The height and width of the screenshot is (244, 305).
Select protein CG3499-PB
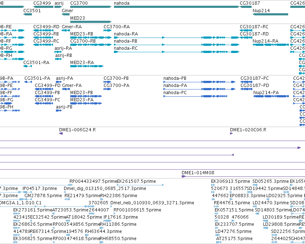44,96
